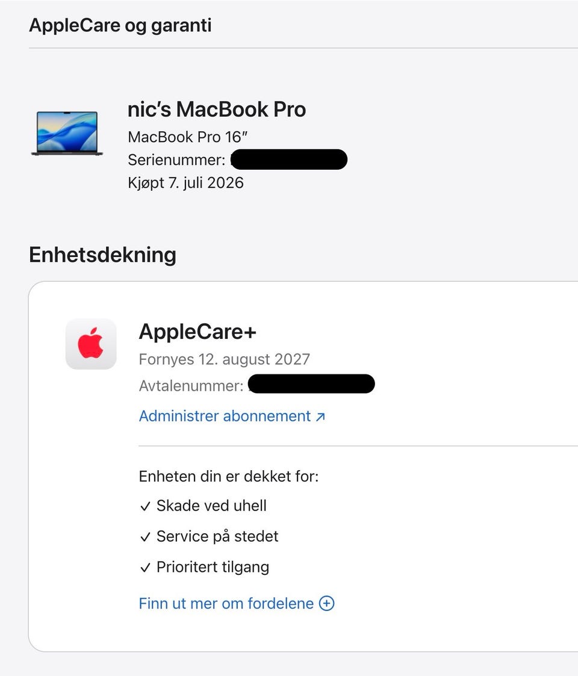The height and width of the screenshot is (676, 578).
Task: Click the redacted Avtalenummer value
Action: 311,383
